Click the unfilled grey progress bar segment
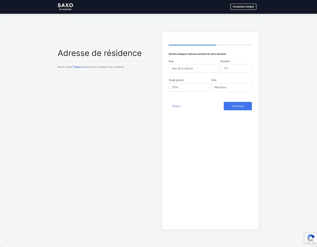The width and height of the screenshot is (317, 247). coord(234,45)
